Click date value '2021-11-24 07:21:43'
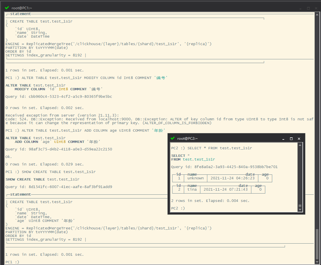 [226, 189]
